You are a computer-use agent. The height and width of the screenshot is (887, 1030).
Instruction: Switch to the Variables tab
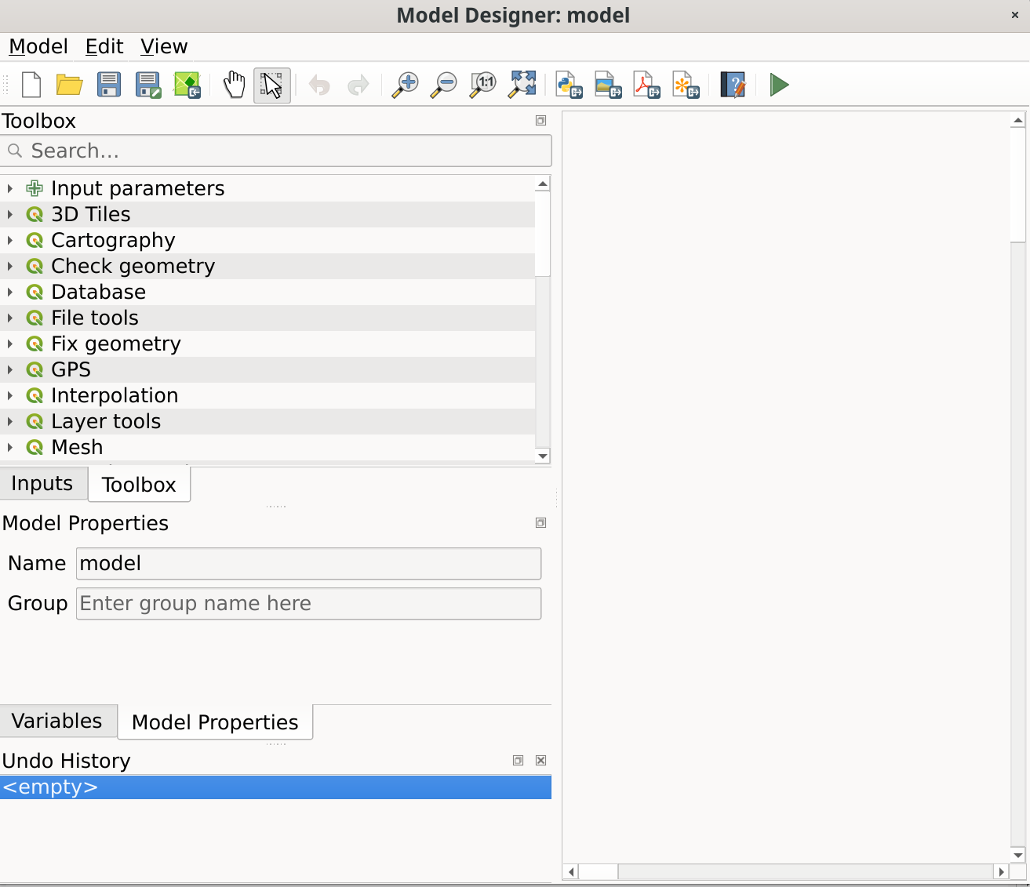(x=57, y=722)
